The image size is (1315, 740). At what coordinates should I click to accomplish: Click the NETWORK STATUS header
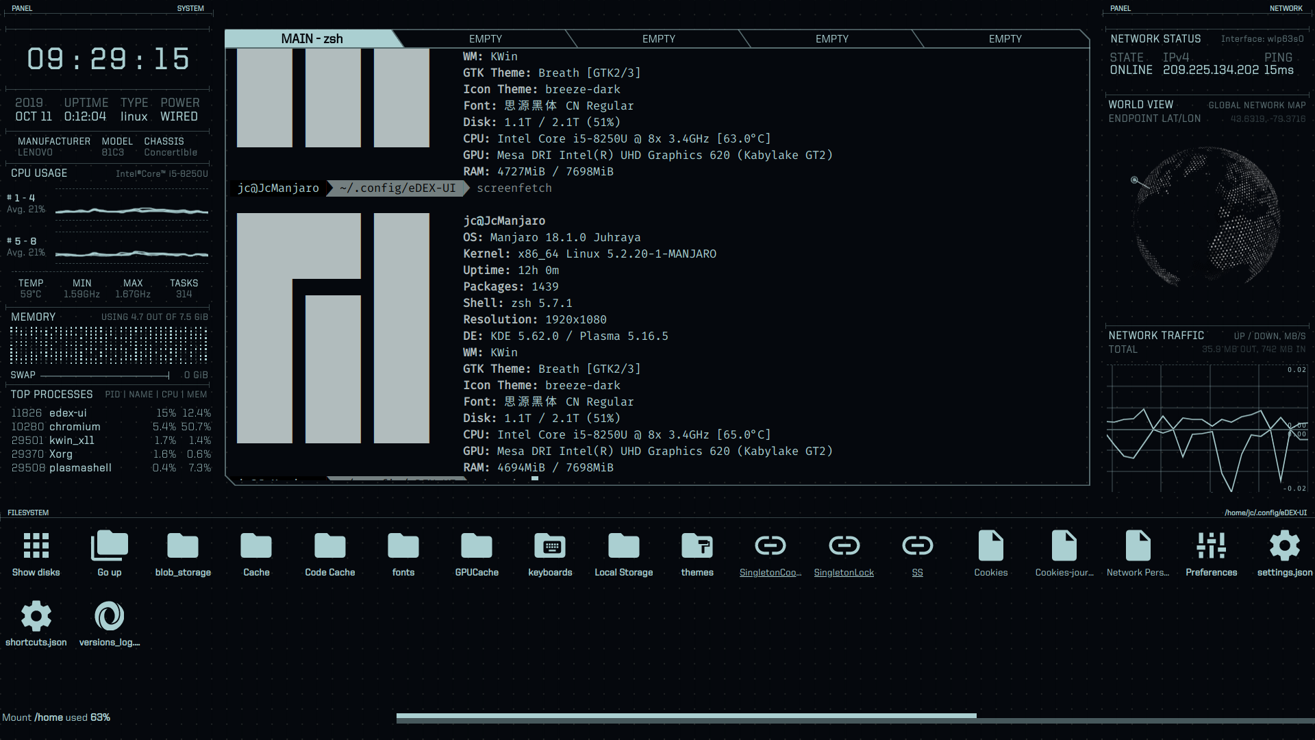[x=1155, y=39]
